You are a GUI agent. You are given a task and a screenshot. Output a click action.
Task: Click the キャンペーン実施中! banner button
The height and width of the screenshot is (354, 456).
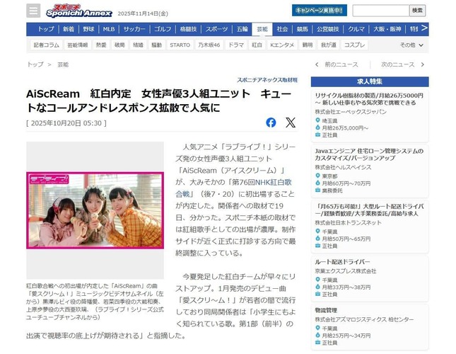click(x=320, y=11)
